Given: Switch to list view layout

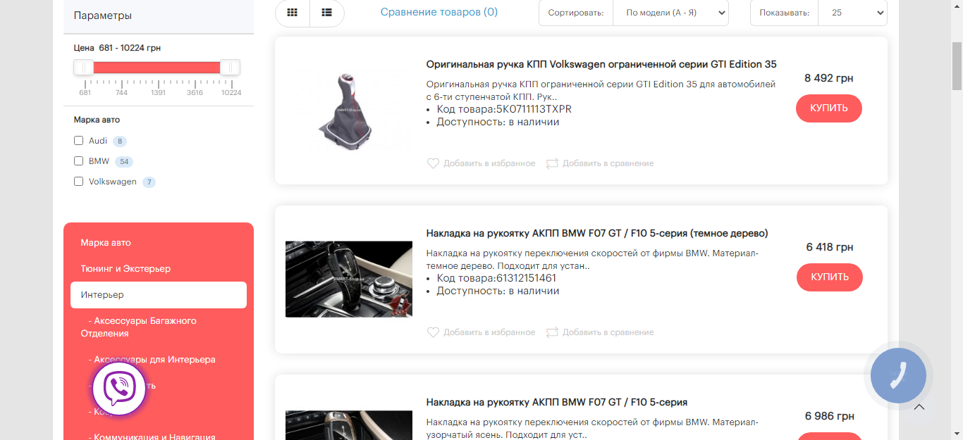Looking at the screenshot, I should 327,13.
